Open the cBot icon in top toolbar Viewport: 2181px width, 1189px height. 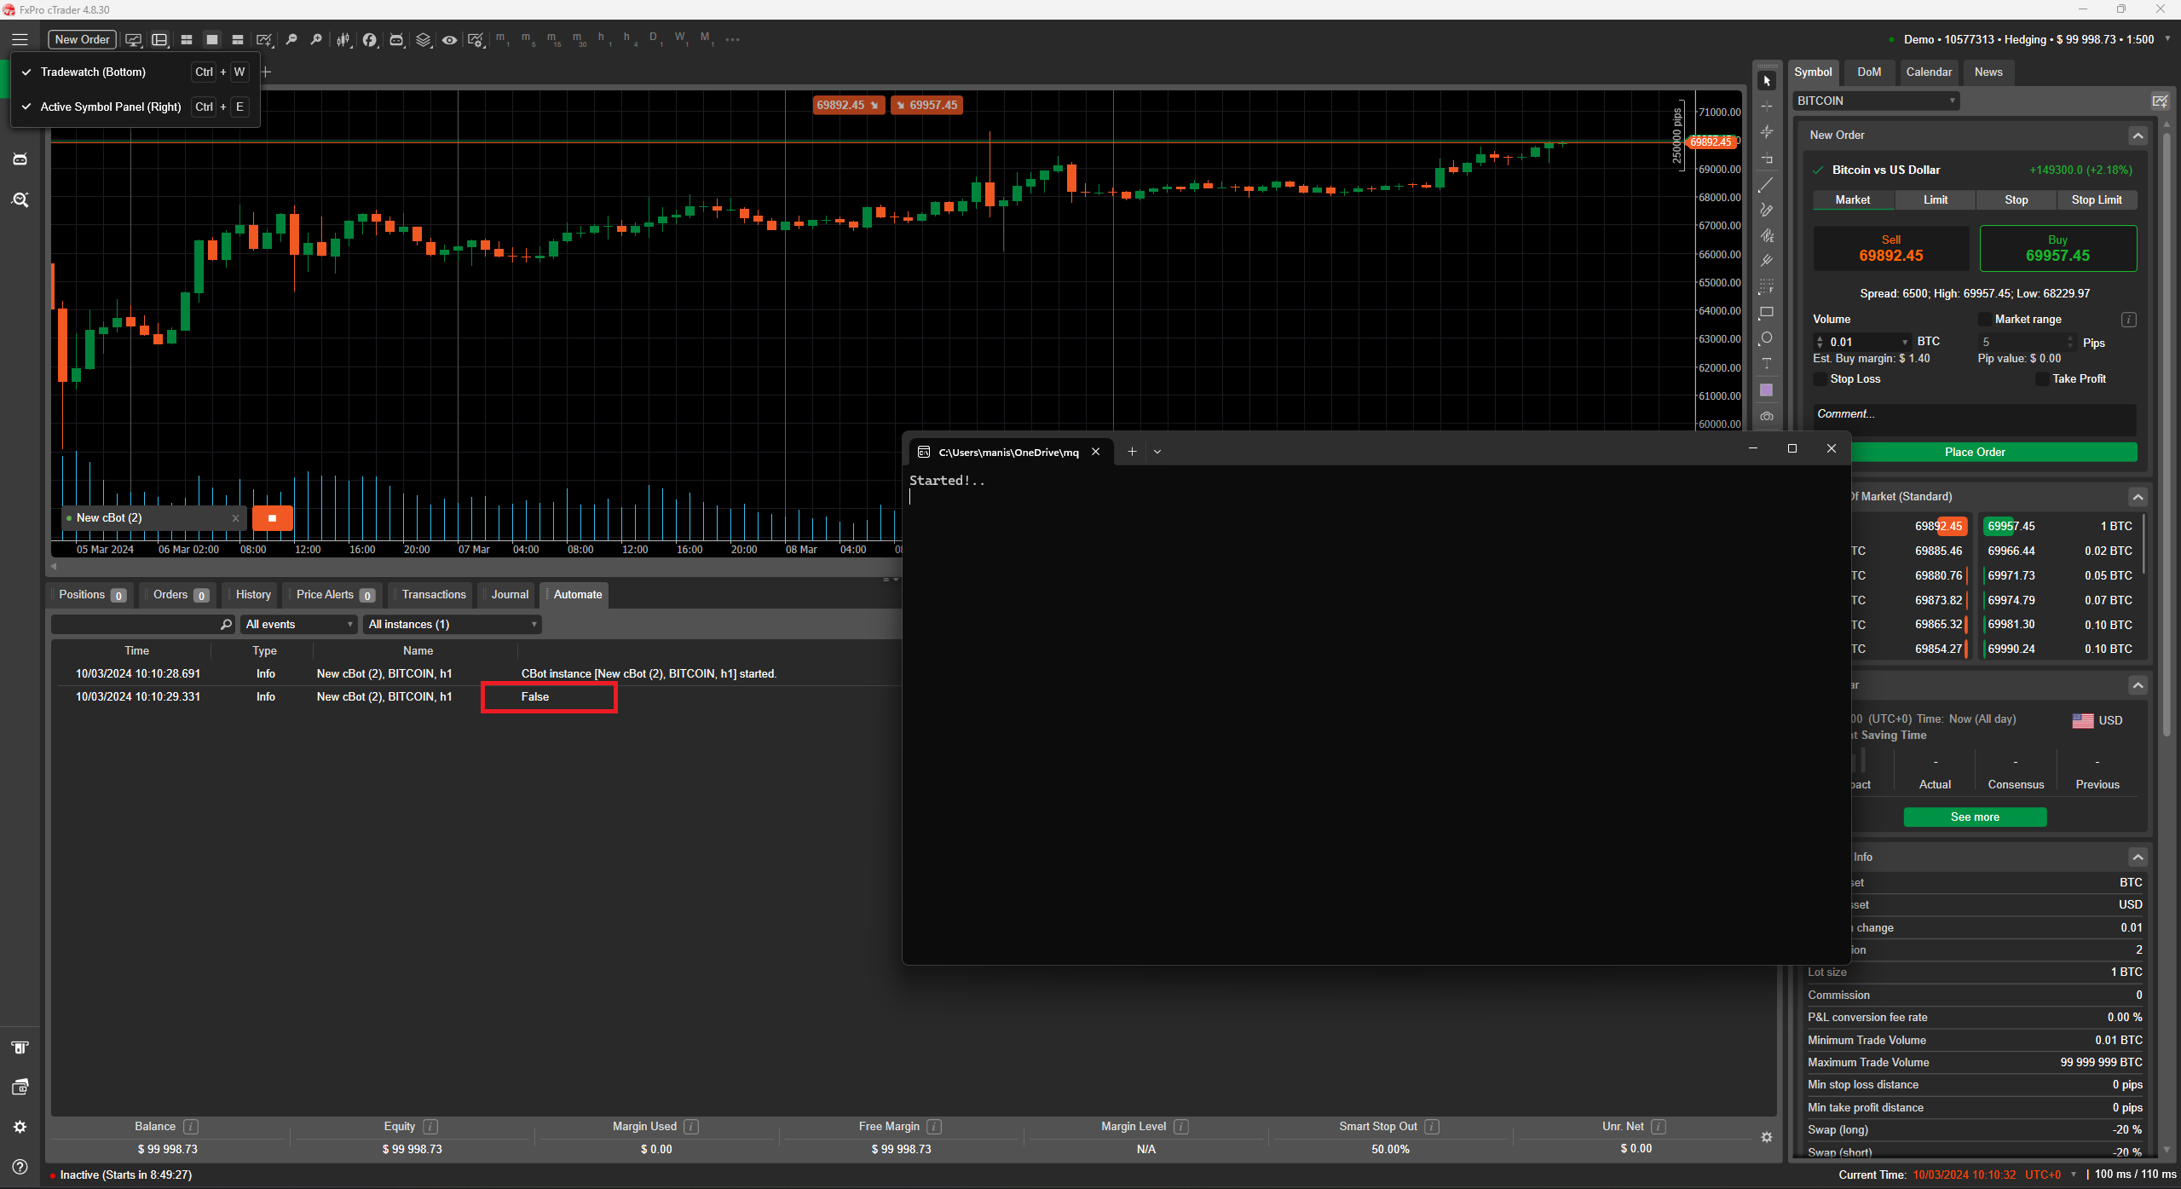point(396,39)
